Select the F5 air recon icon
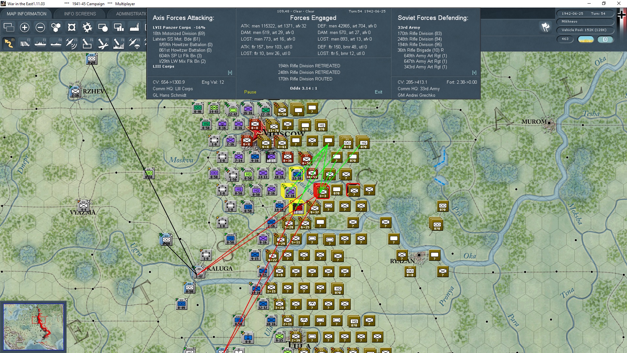This screenshot has width=627, height=353. [x=72, y=43]
